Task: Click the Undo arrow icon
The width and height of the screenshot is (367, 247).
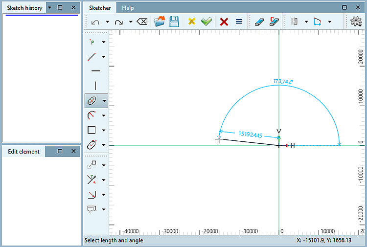Action: [95, 22]
